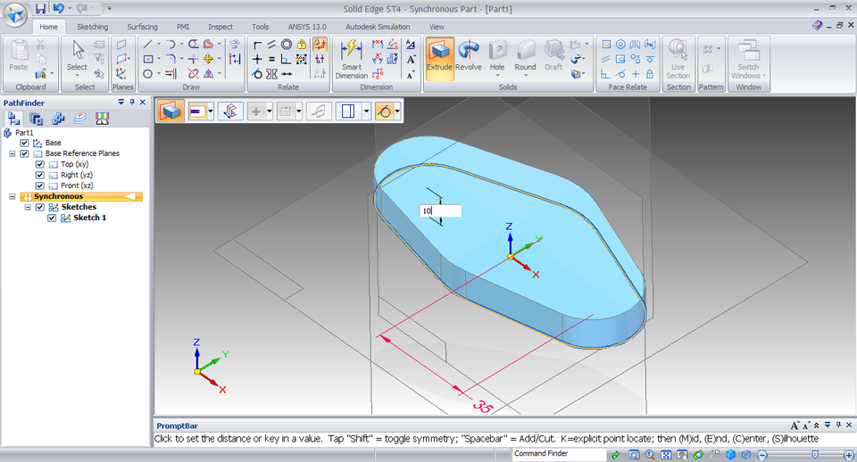Screen dimensions: 857x462
Task: Open the ANSYS 13.0 tab
Action: click(307, 27)
